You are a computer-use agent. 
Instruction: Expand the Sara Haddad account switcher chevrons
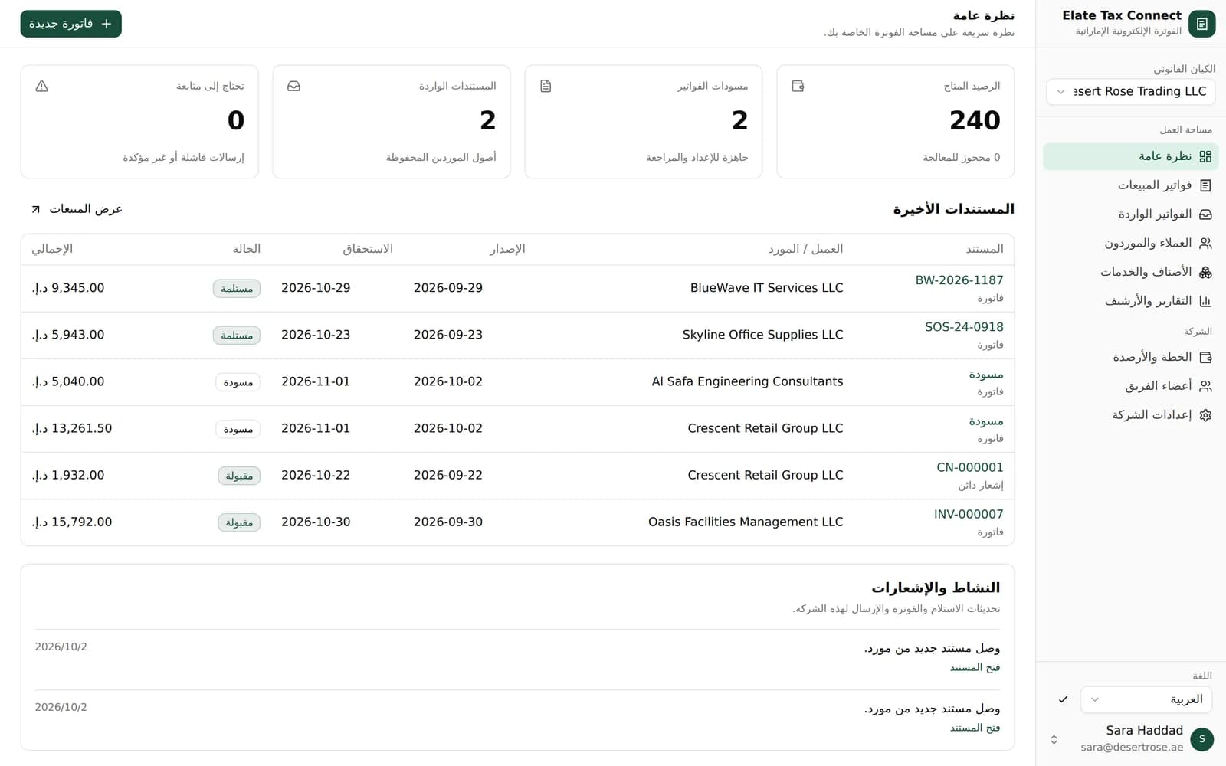(1054, 739)
